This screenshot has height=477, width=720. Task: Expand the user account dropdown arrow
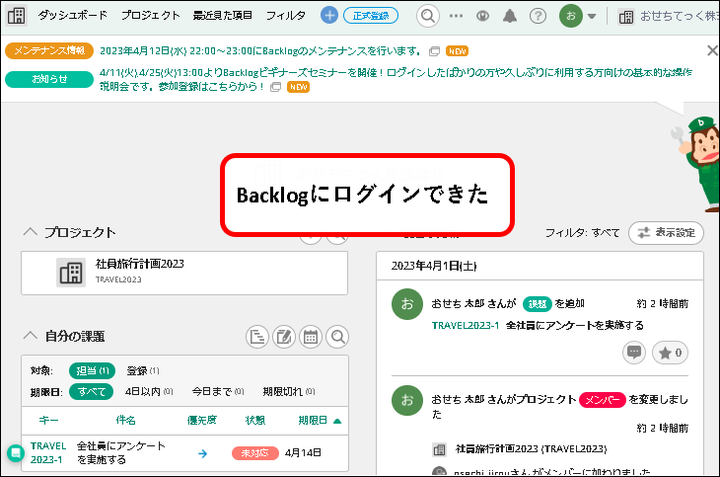[592, 17]
